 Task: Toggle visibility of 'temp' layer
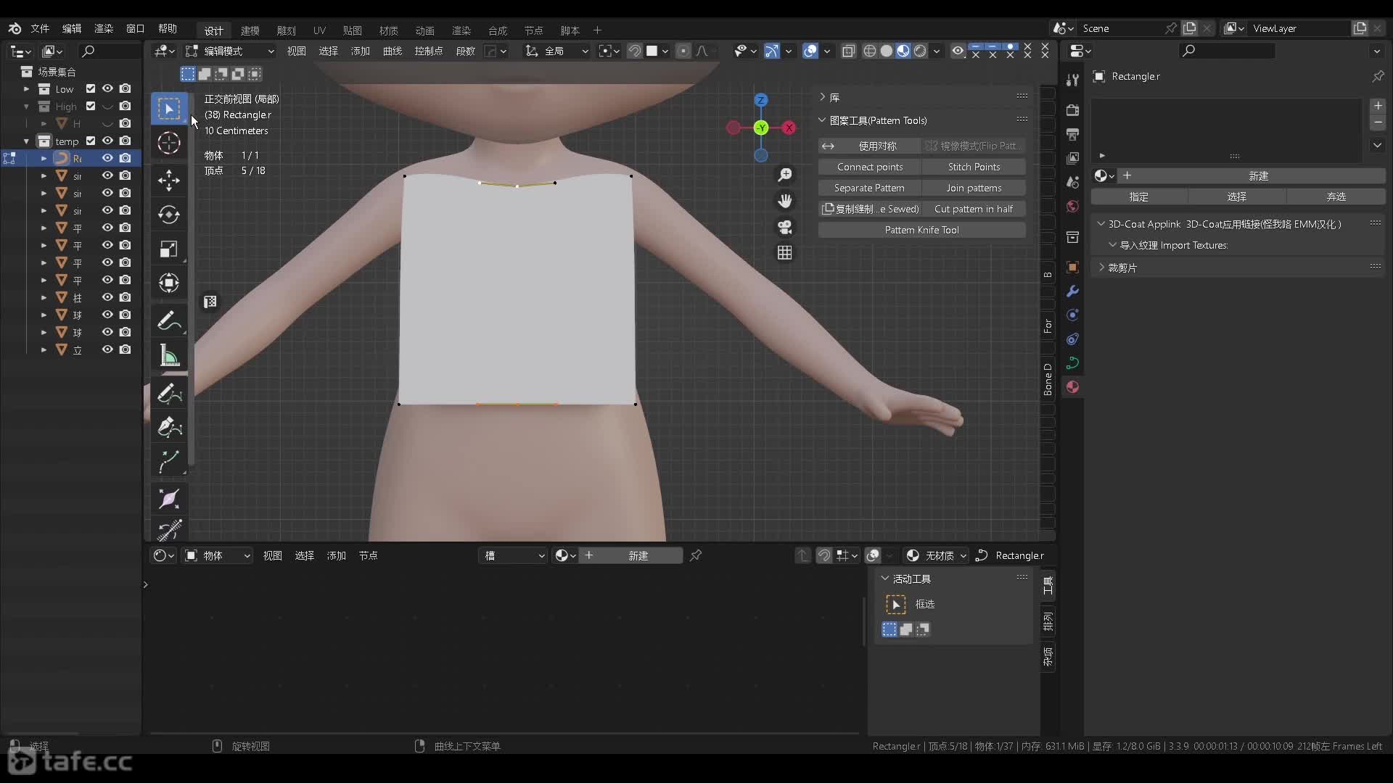point(107,141)
